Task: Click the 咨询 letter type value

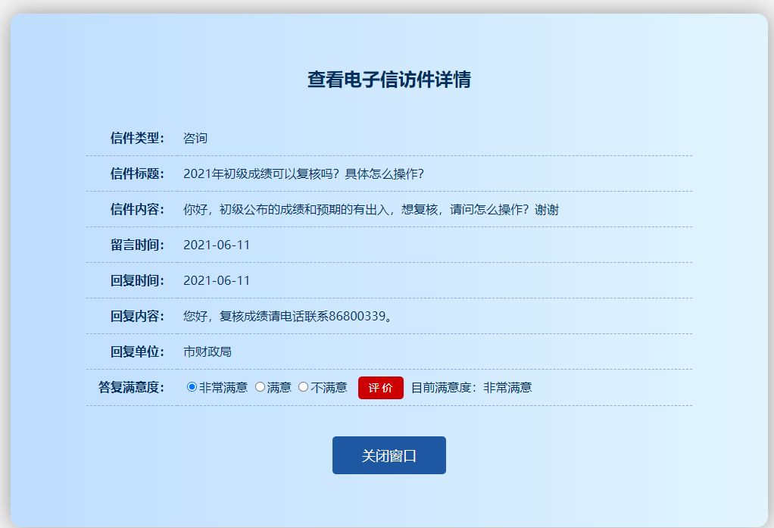Action: [195, 138]
